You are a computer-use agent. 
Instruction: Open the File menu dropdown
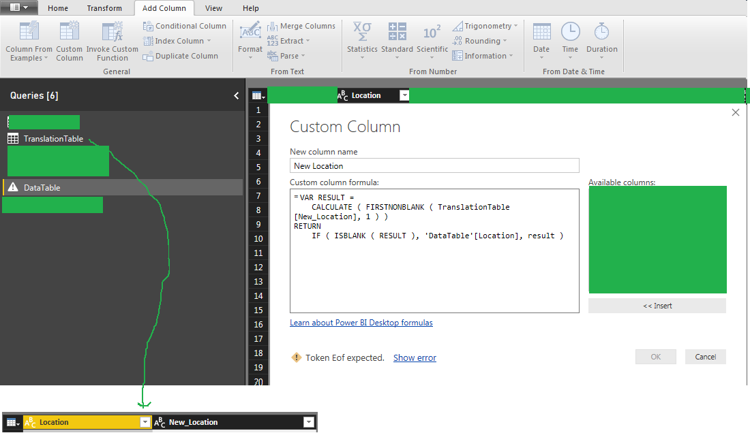click(x=18, y=7)
